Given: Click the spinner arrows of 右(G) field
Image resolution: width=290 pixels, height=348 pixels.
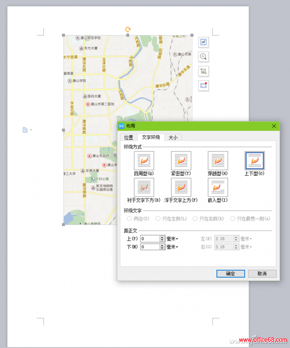Looking at the screenshot, I should (236, 247).
